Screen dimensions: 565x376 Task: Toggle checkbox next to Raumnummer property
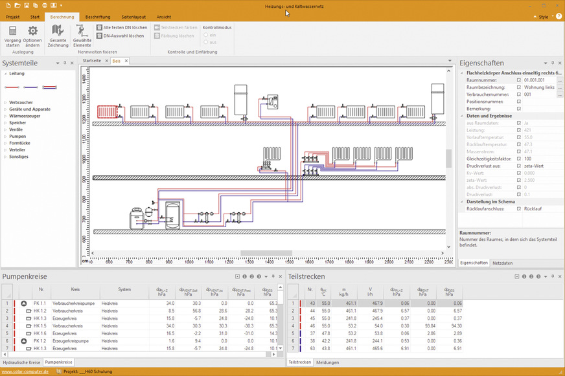(x=518, y=80)
